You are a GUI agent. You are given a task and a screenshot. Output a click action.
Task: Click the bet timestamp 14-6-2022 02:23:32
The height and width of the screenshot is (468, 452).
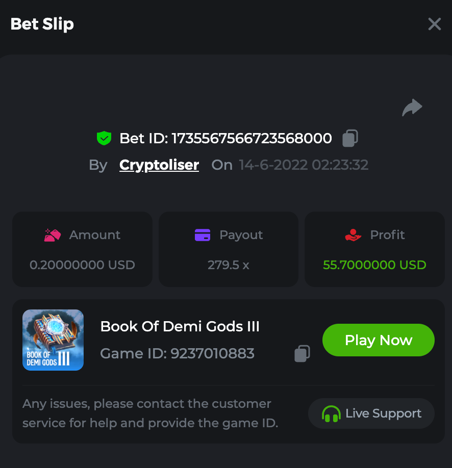pos(304,165)
